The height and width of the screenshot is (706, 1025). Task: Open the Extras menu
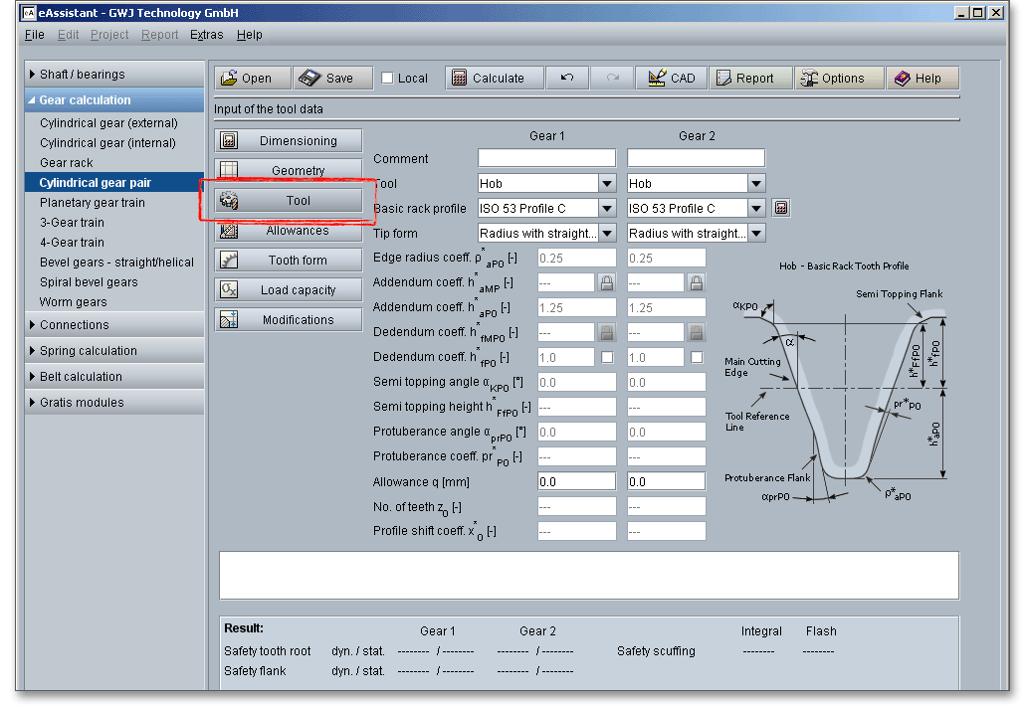[207, 35]
